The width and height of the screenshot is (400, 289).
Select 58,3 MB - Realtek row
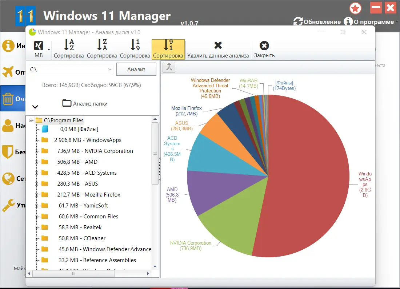[x=80, y=227]
